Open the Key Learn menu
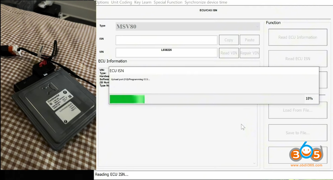 tap(143, 2)
